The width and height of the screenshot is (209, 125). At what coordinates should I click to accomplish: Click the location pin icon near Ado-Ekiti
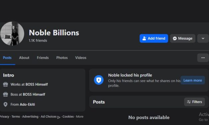pos(5,104)
